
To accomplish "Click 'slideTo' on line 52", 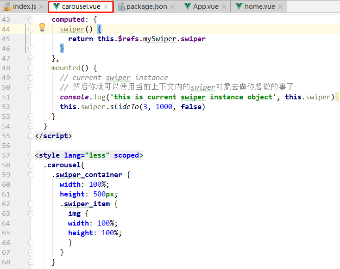I will point(124,107).
